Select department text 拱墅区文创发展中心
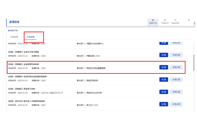Viewport: 197px width, 123px height. pyautogui.click(x=95, y=44)
